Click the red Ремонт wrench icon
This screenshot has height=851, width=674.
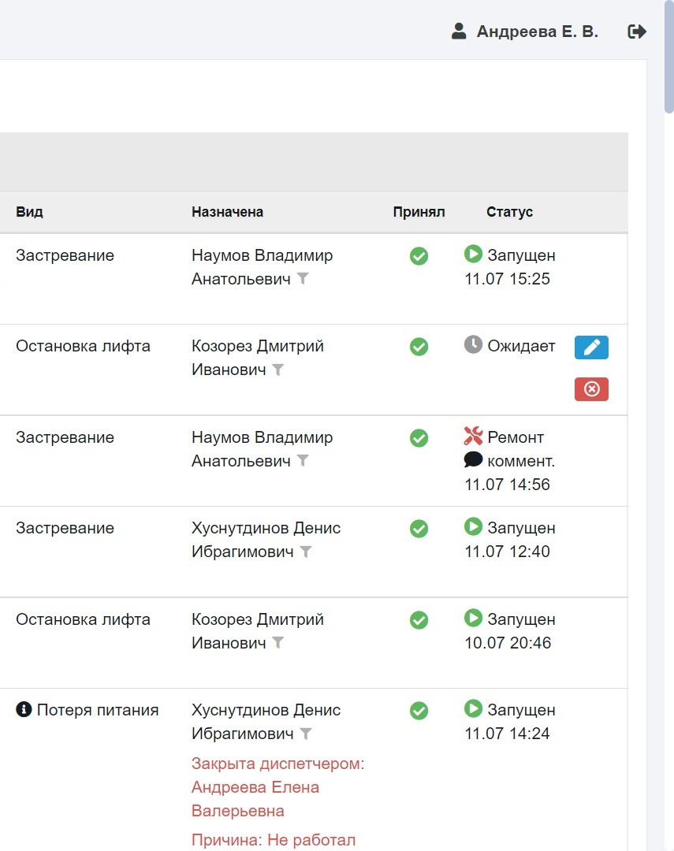tap(473, 436)
